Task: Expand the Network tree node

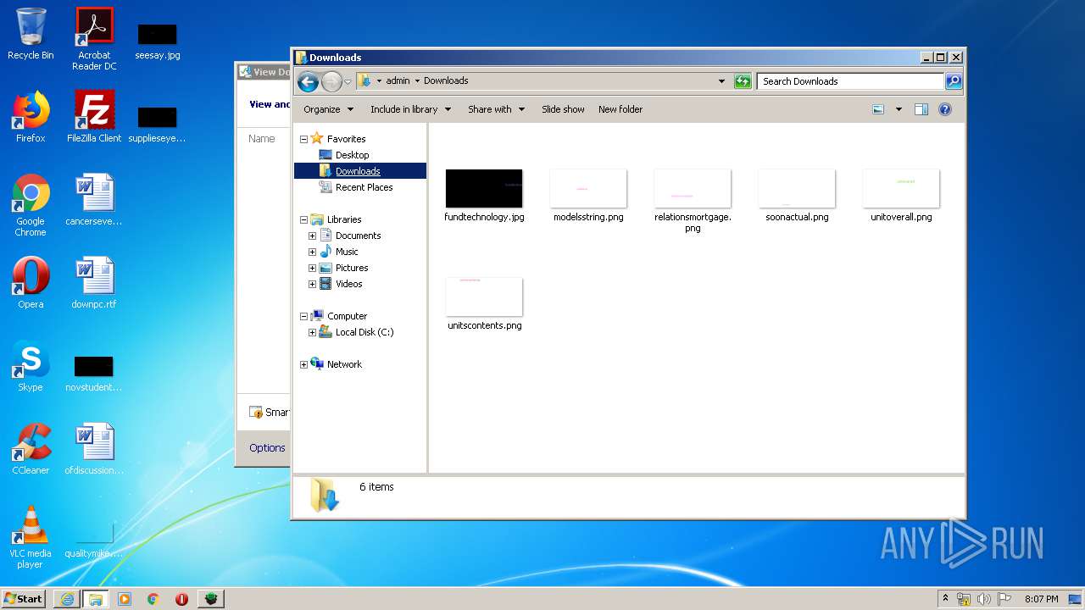Action: 303,364
